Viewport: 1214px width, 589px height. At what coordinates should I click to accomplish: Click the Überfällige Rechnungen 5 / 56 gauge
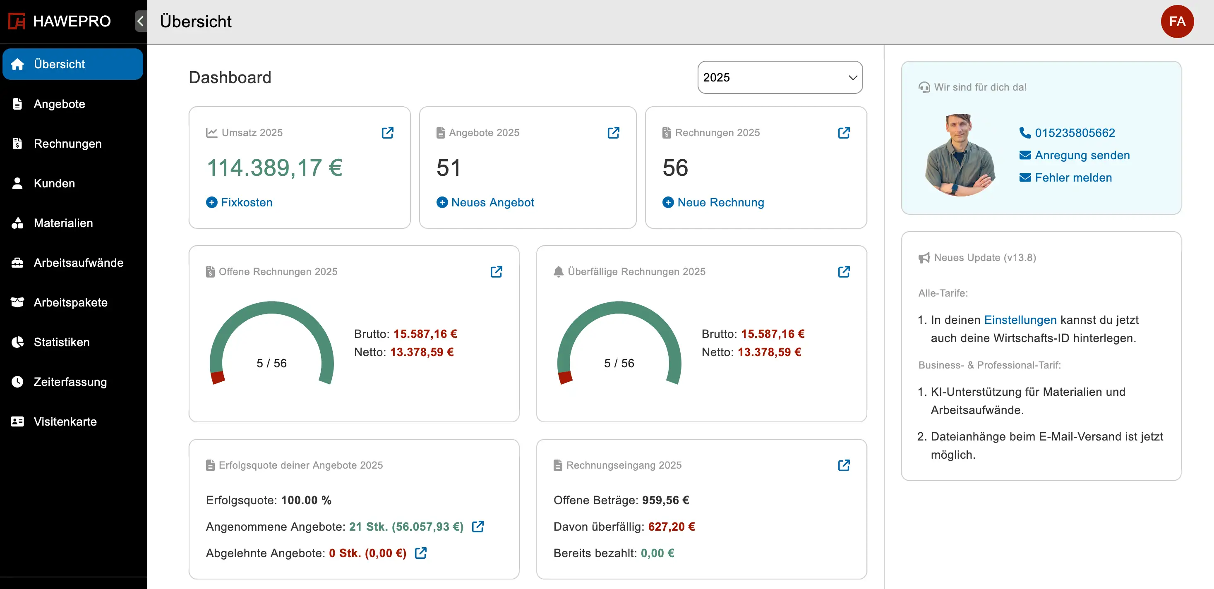point(619,343)
